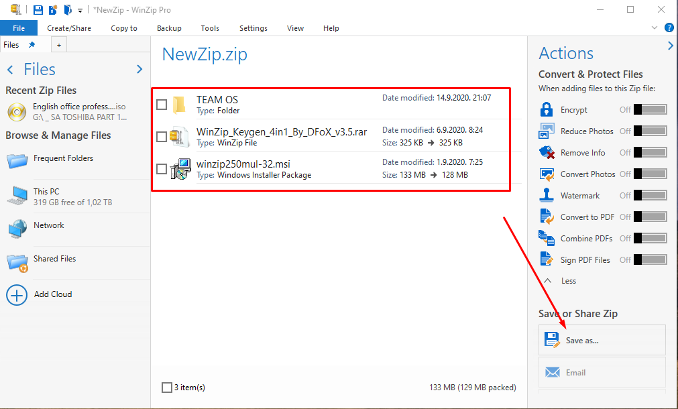
Task: Collapse the Actions pane with right chevron
Action: pos(670,46)
